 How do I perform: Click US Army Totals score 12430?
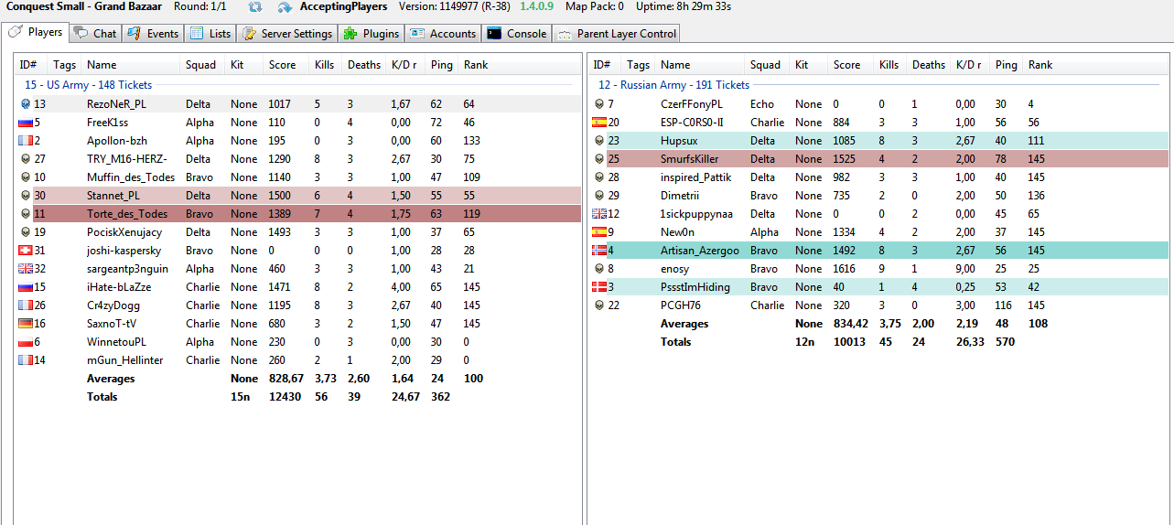point(283,397)
